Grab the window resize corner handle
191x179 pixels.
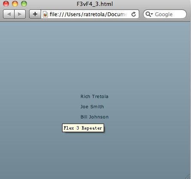pyautogui.click(x=188, y=176)
